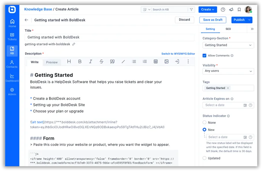Screen dimensions: 262x171
Task: Open the KB sidebar item
Action: (12, 51)
